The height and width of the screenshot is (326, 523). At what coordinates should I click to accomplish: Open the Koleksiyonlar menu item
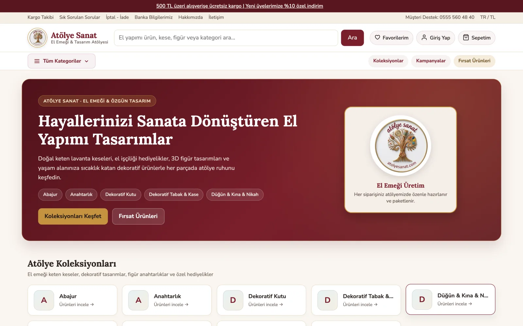point(388,61)
